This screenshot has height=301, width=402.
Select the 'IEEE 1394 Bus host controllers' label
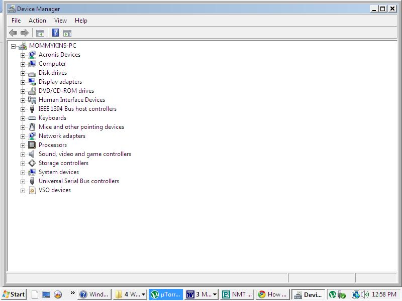point(77,109)
